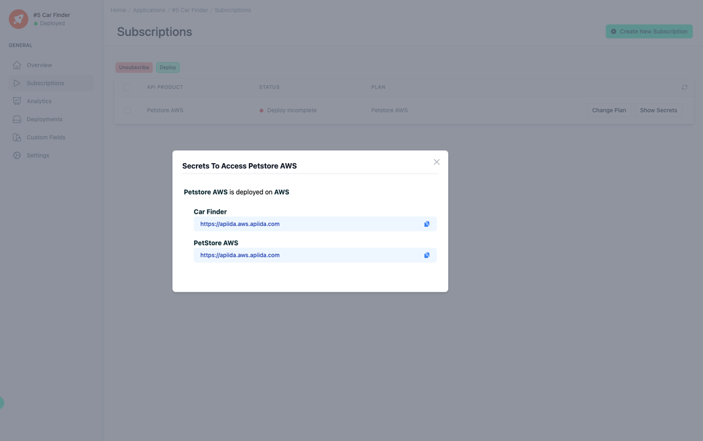The width and height of the screenshot is (703, 441).
Task: Select the Petstore AWS subscription row checkbox
Action: [x=127, y=109]
